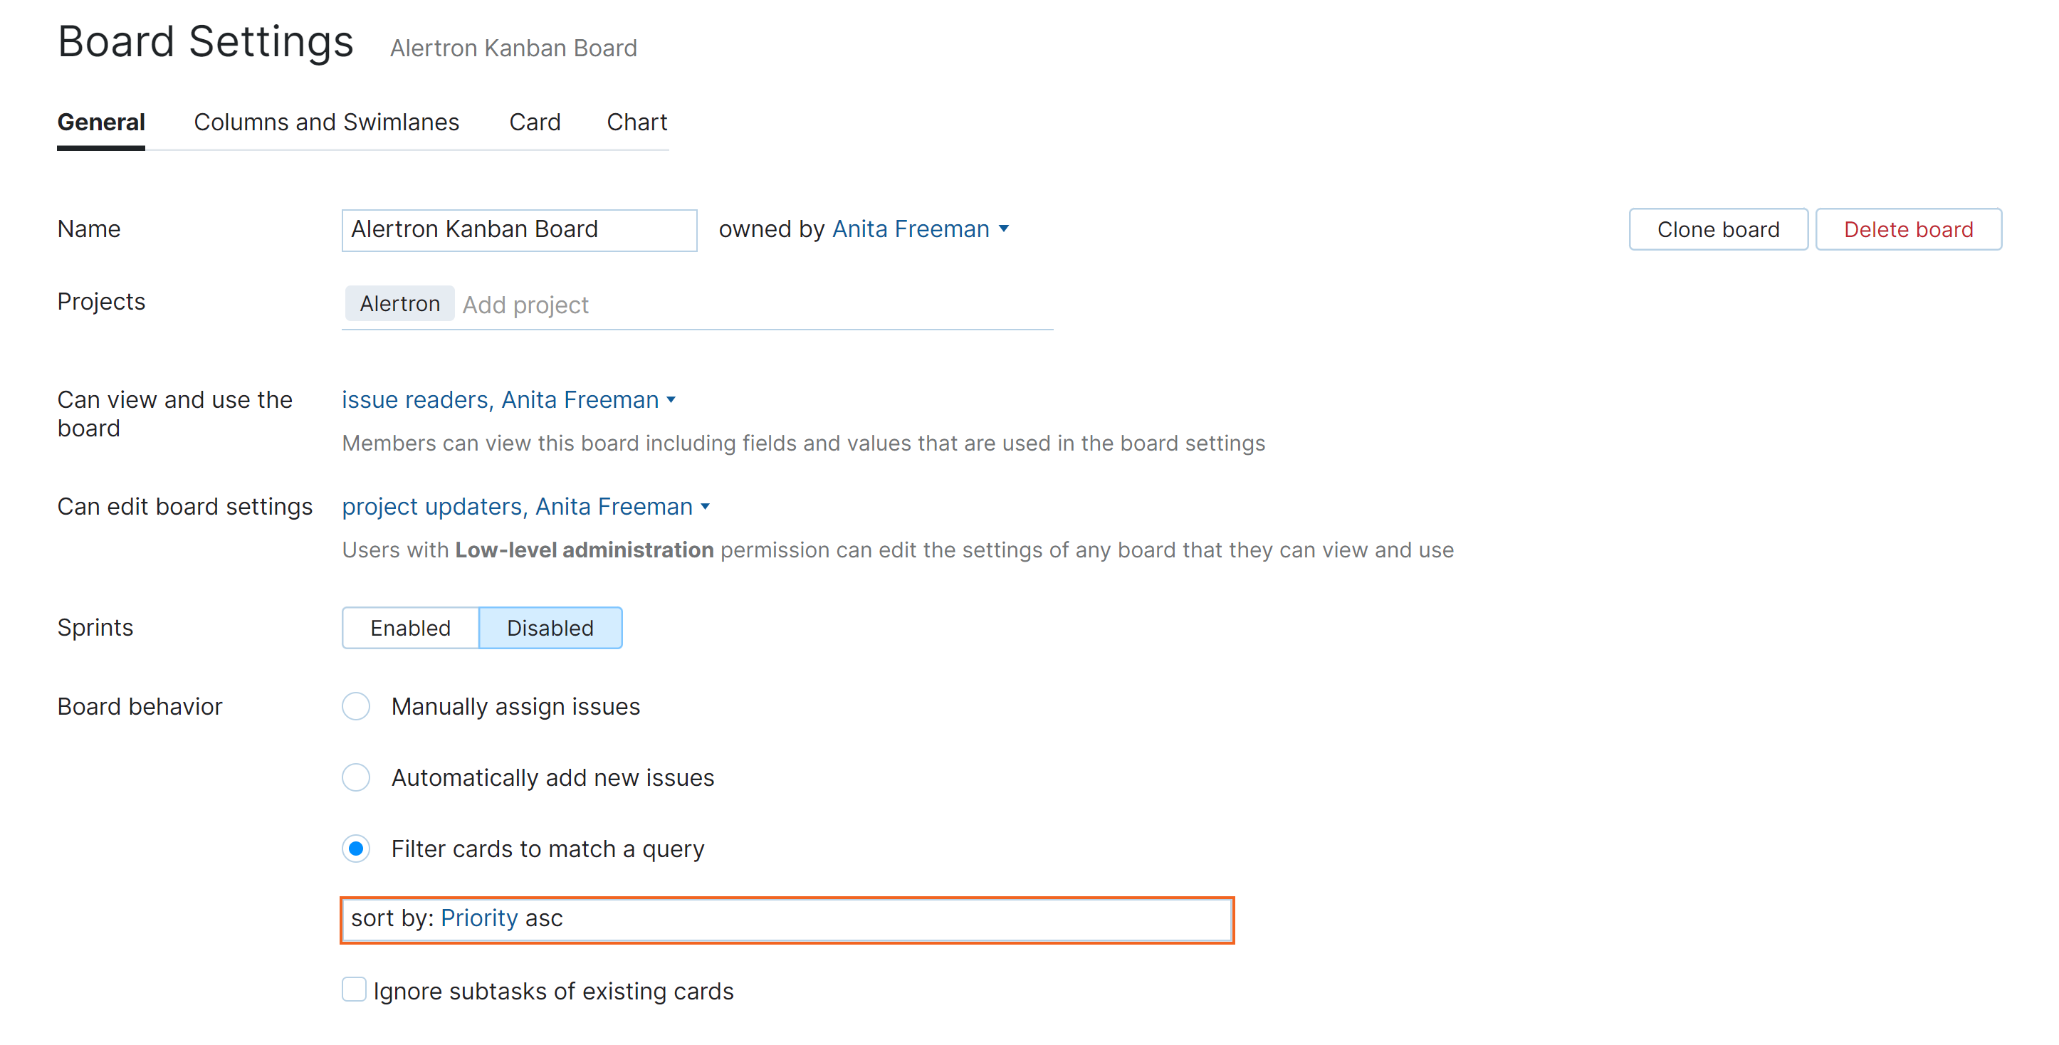Click the Alertron project tag
The width and height of the screenshot is (2059, 1045).
click(399, 305)
